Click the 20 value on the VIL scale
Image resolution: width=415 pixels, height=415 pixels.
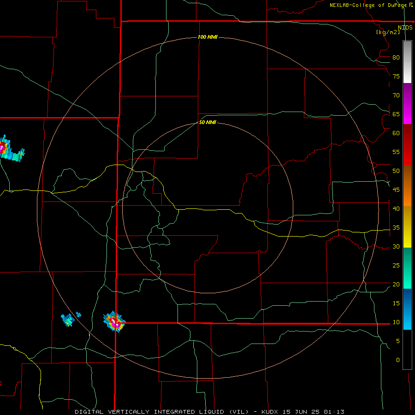tap(396, 285)
